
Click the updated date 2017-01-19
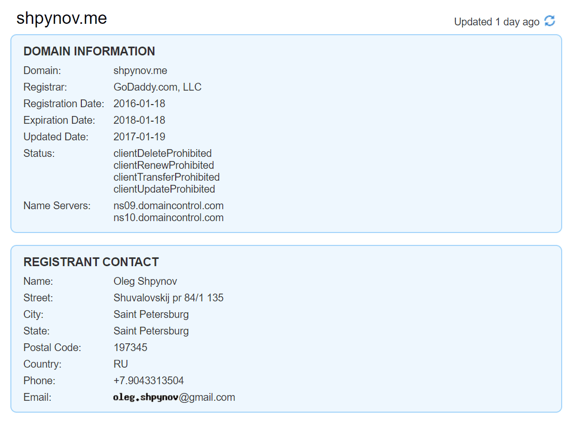click(x=139, y=137)
